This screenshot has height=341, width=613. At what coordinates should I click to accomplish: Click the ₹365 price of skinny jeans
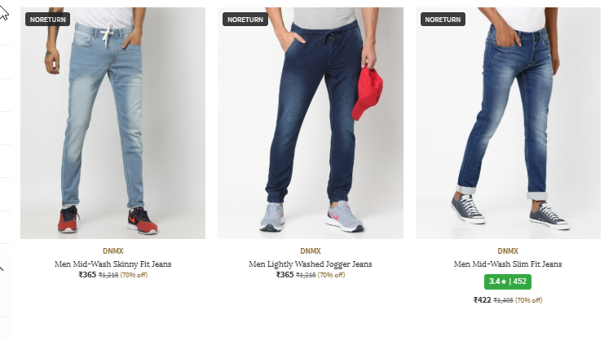pos(87,275)
